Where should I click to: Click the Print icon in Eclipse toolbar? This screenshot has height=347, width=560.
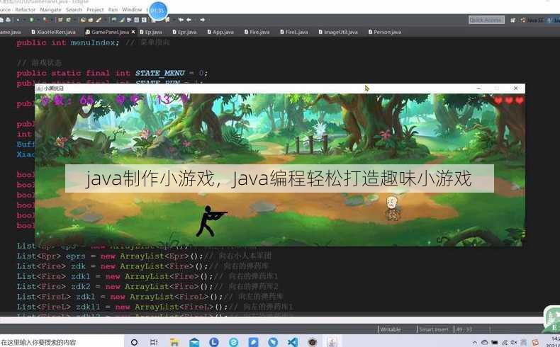tap(9, 20)
